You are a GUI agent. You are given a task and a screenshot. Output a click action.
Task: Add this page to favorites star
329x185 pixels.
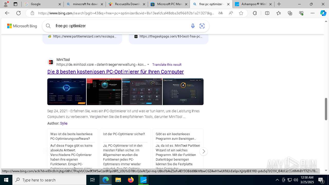click(x=241, y=13)
